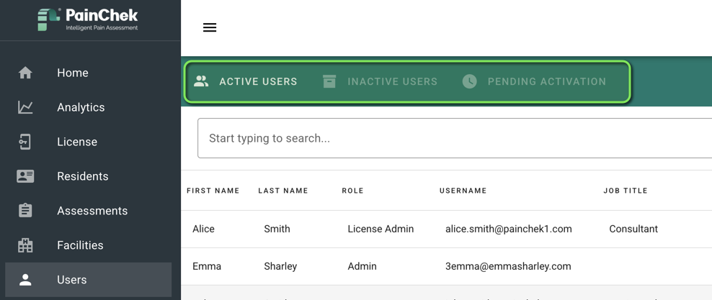Click the hamburger menu icon
This screenshot has width=712, height=300.
tap(209, 27)
